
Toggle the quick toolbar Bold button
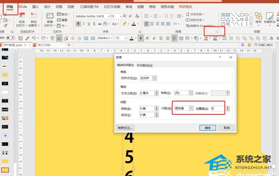click(x=141, y=38)
